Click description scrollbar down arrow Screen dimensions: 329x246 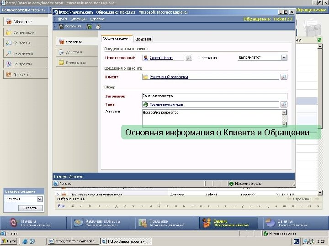pyautogui.click(x=284, y=124)
